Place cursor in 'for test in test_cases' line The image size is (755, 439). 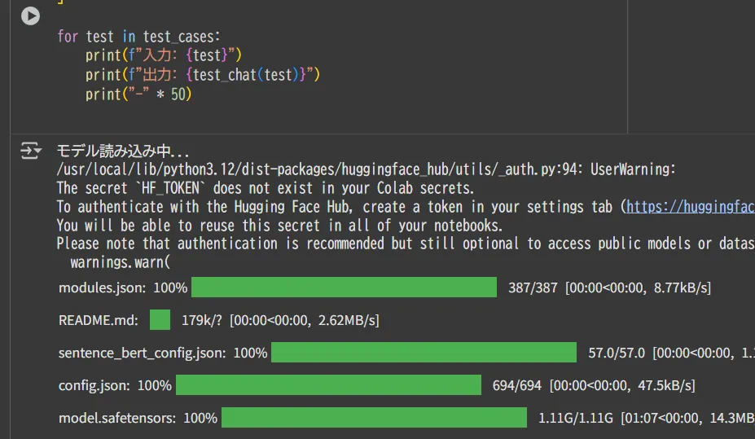pos(138,37)
